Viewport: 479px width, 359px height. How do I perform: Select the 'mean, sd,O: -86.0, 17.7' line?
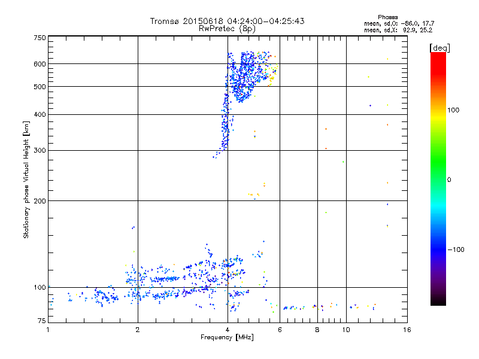pyautogui.click(x=399, y=23)
